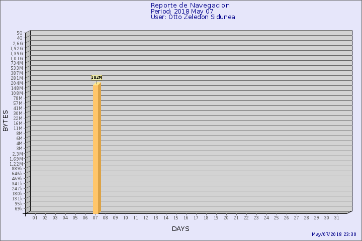Click the 11M tick on the bytes axis
Viewport: 362px width, 241px height.
[x=18, y=129]
